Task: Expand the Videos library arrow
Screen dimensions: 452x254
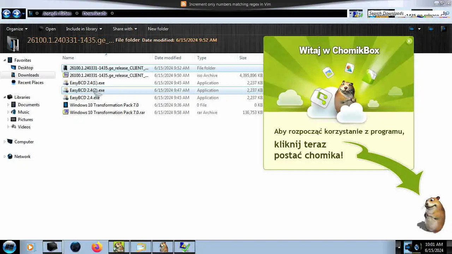Action: pyautogui.click(x=8, y=127)
